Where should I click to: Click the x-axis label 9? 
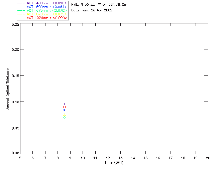click(x=70, y=158)
